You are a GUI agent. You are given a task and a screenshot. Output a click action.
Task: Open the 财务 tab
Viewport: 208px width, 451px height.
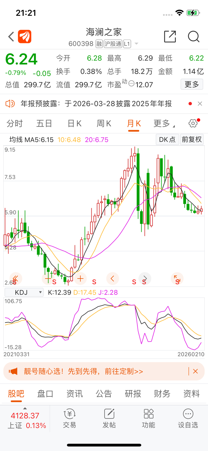[x=162, y=394]
